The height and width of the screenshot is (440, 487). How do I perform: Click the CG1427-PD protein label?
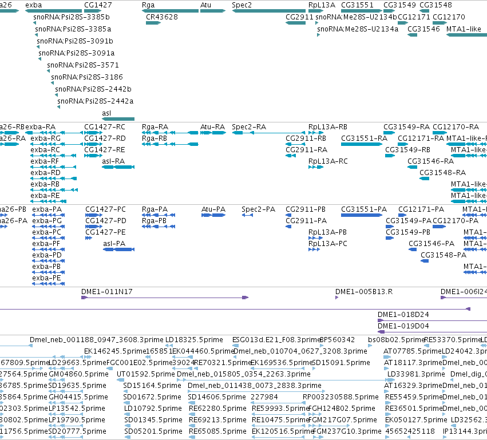pos(106,221)
